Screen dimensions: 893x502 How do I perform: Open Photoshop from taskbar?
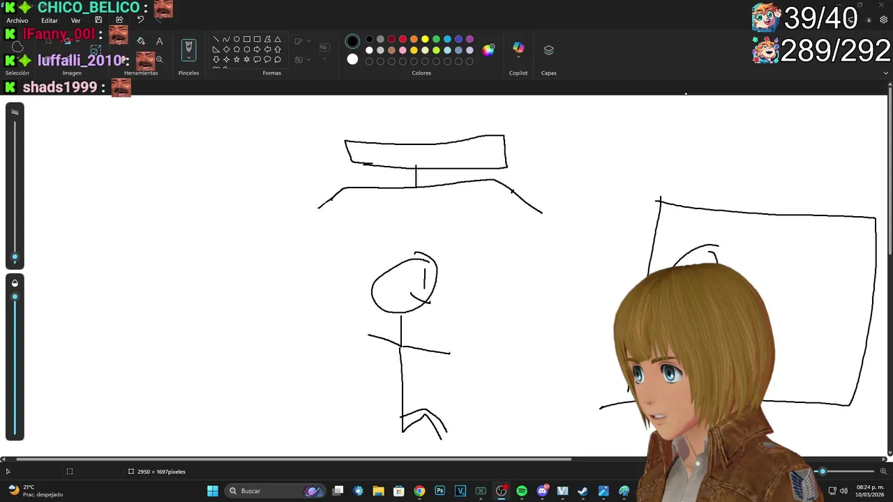(440, 491)
